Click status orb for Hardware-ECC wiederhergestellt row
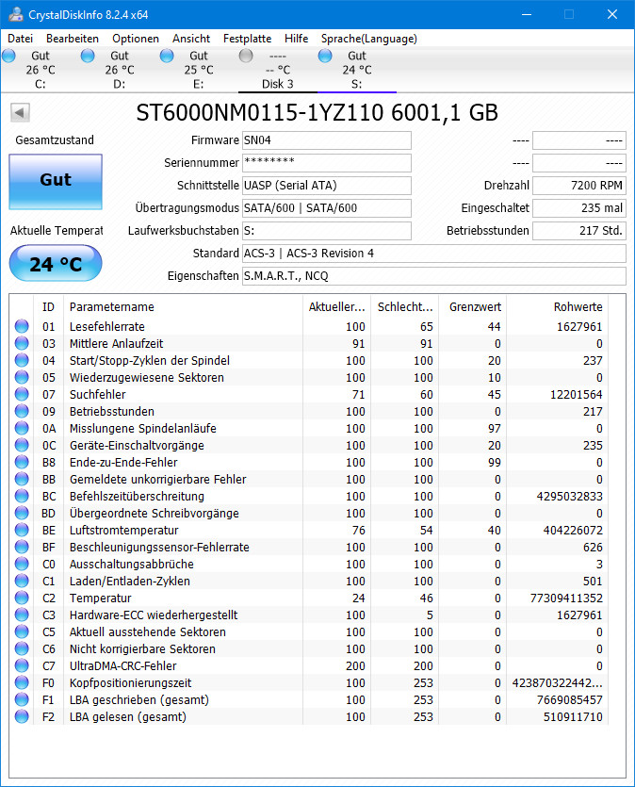This screenshot has width=635, height=787. click(x=22, y=615)
